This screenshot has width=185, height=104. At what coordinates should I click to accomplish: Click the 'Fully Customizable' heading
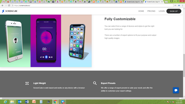point(120,19)
